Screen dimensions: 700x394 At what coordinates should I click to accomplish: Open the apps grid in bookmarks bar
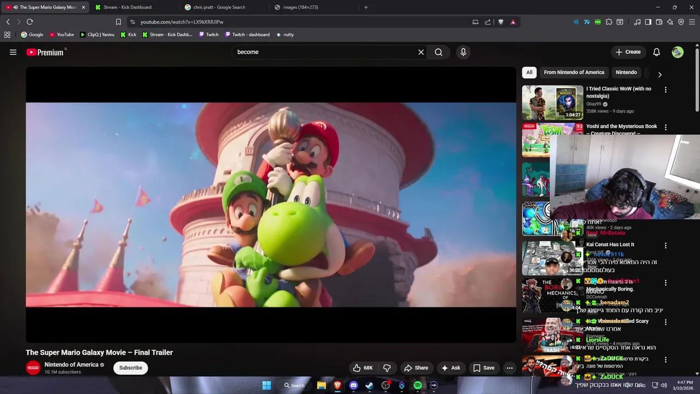(x=7, y=34)
